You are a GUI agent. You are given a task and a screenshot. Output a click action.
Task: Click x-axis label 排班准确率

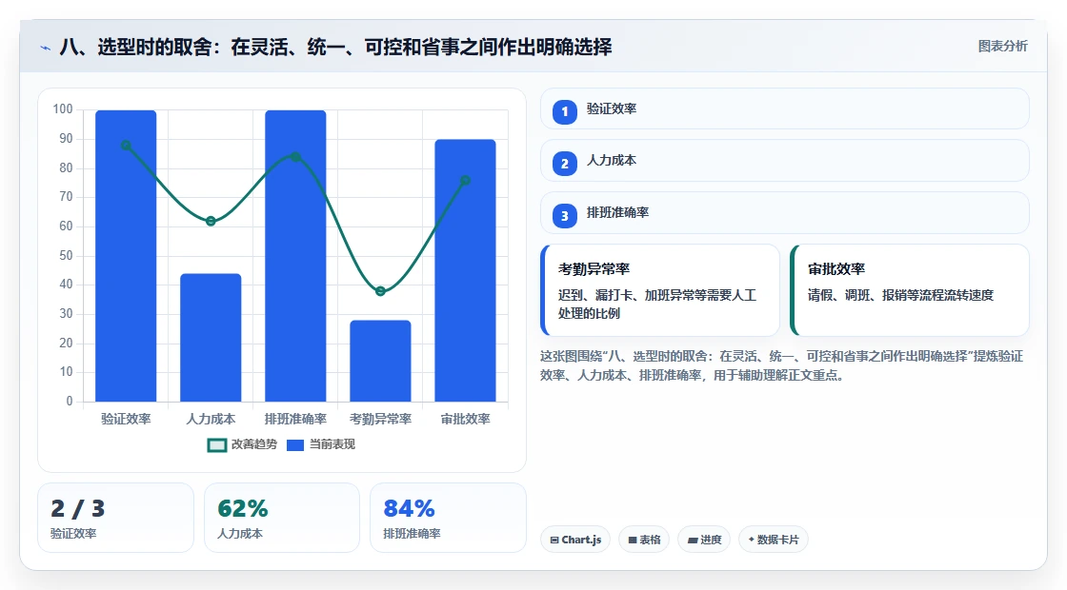pyautogui.click(x=295, y=420)
